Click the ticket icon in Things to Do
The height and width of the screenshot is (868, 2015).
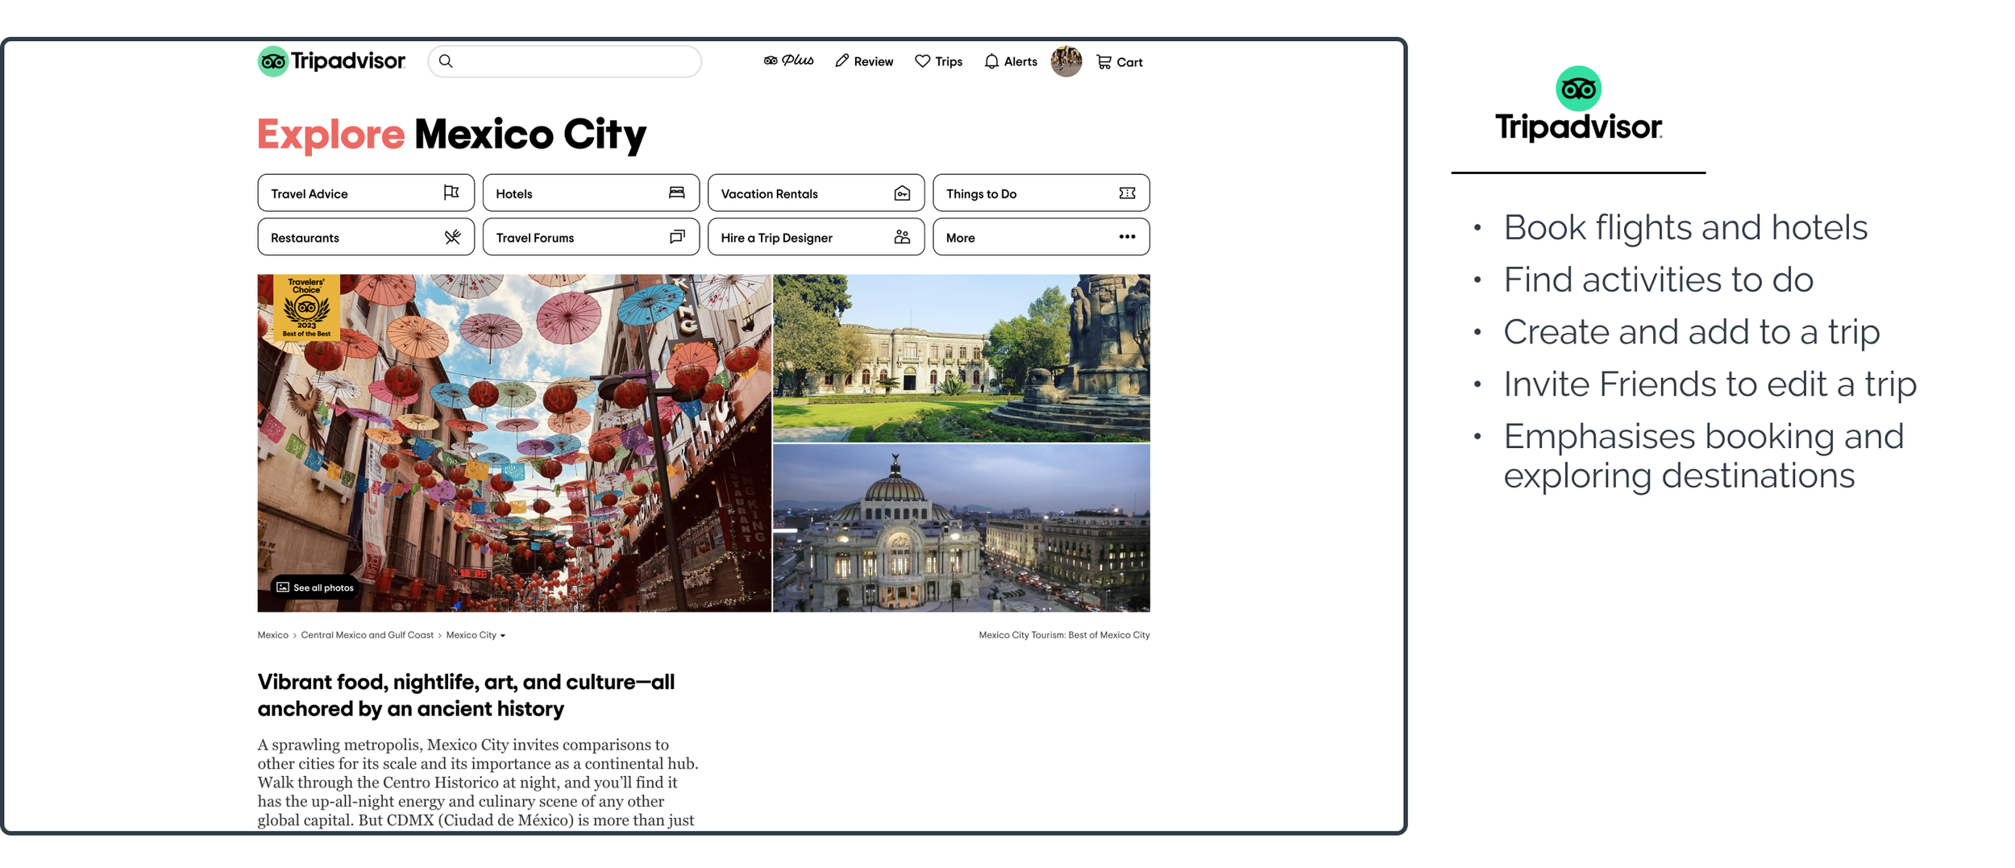tap(1127, 193)
